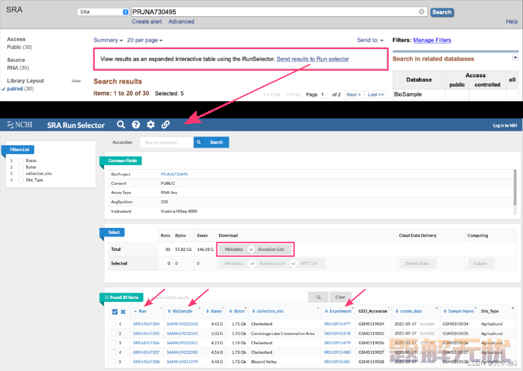Go to Next page of results
Viewport: 523px width, 371px height.
[354, 94]
